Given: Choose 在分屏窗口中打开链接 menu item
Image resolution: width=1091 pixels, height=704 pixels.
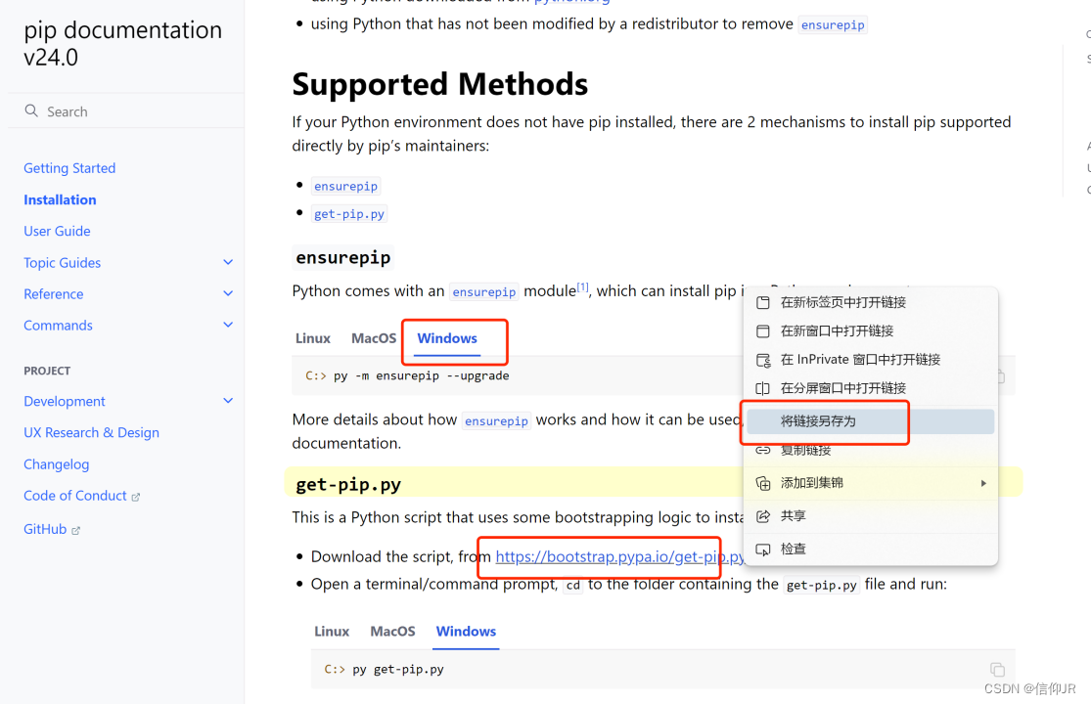Looking at the screenshot, I should 871,388.
